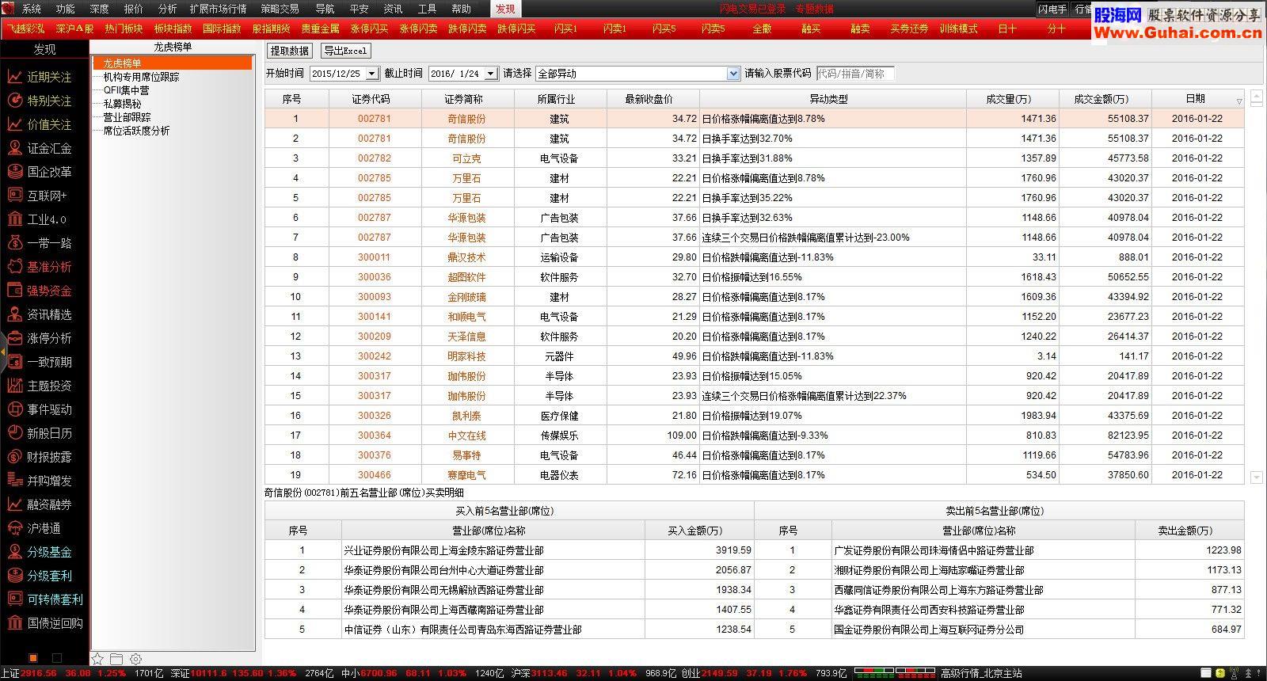Open the gear settings icon below tree panel
The height and width of the screenshot is (681, 1267).
coord(135,659)
